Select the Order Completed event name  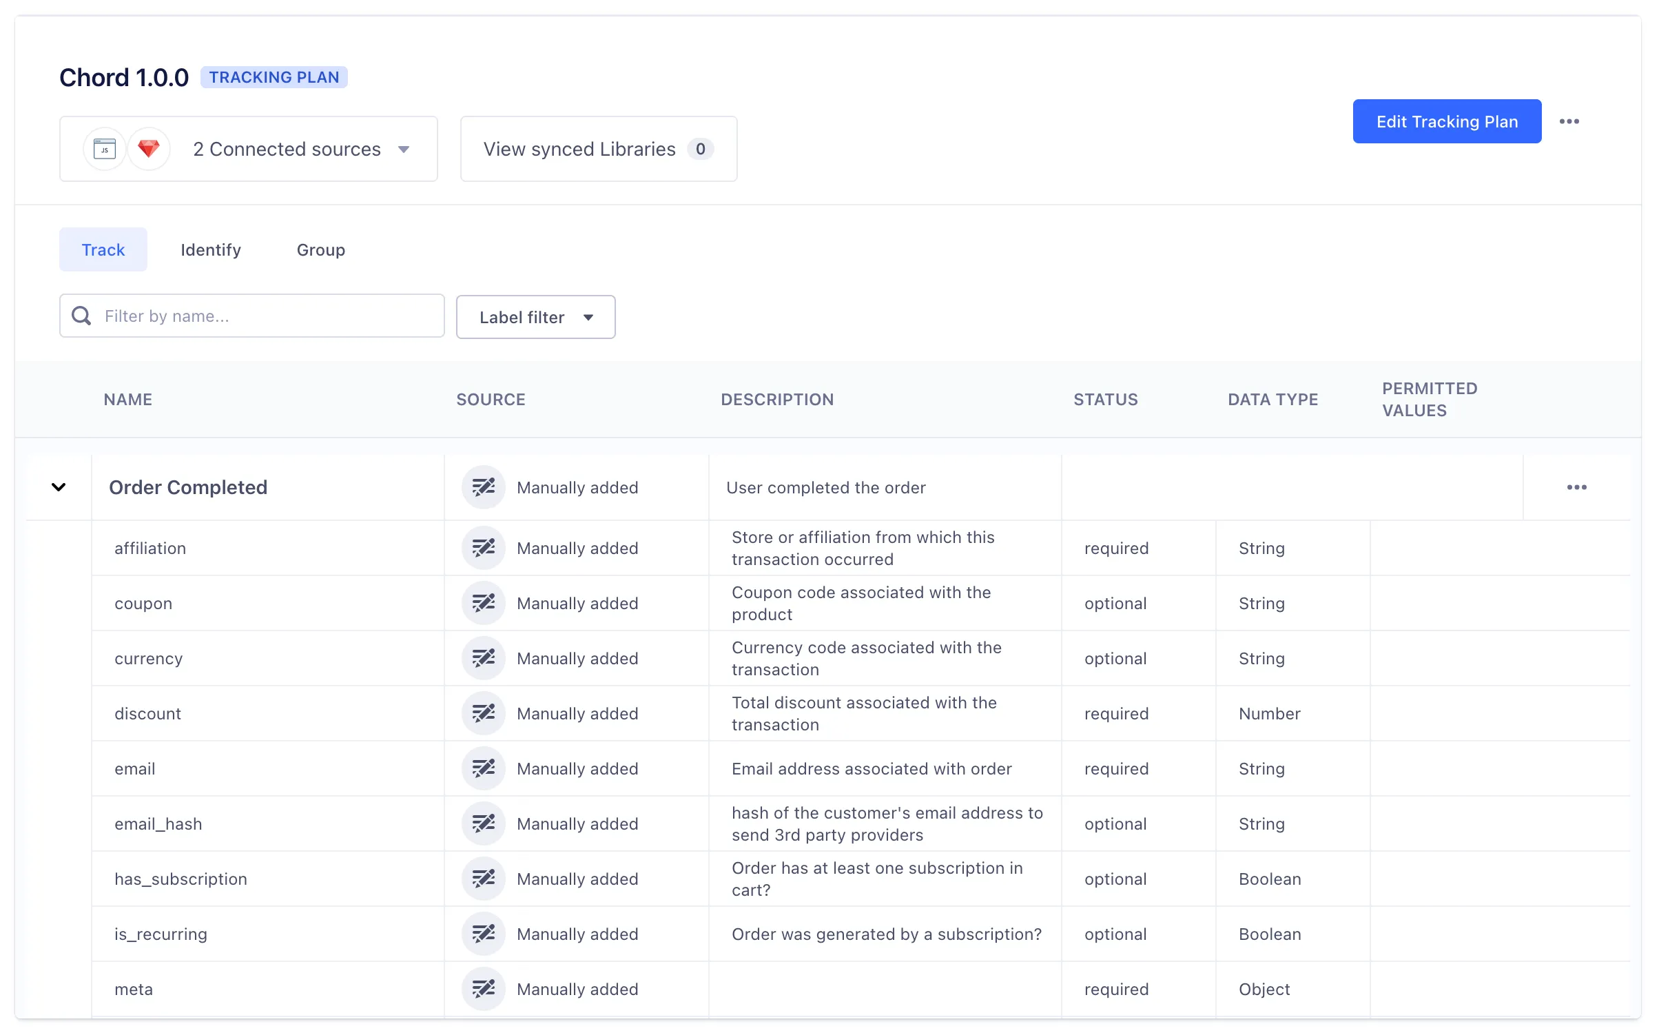pyautogui.click(x=188, y=487)
